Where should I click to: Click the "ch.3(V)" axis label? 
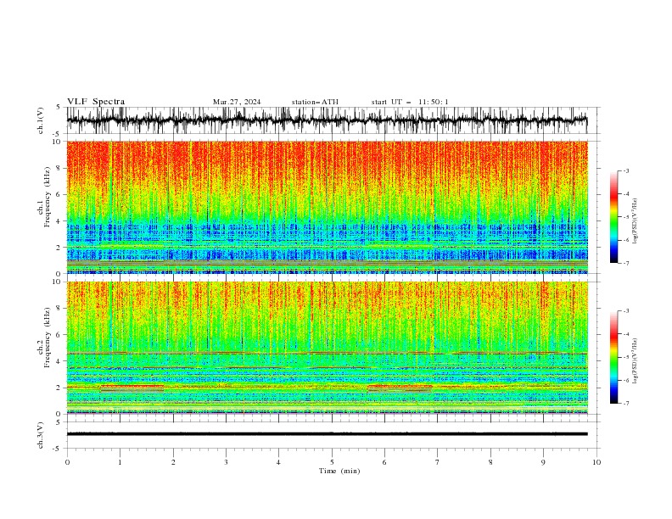(41, 435)
